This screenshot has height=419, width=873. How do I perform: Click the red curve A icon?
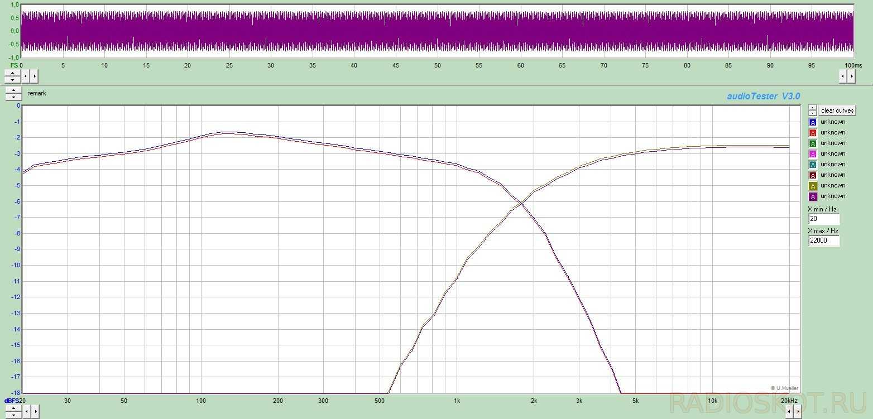point(813,133)
